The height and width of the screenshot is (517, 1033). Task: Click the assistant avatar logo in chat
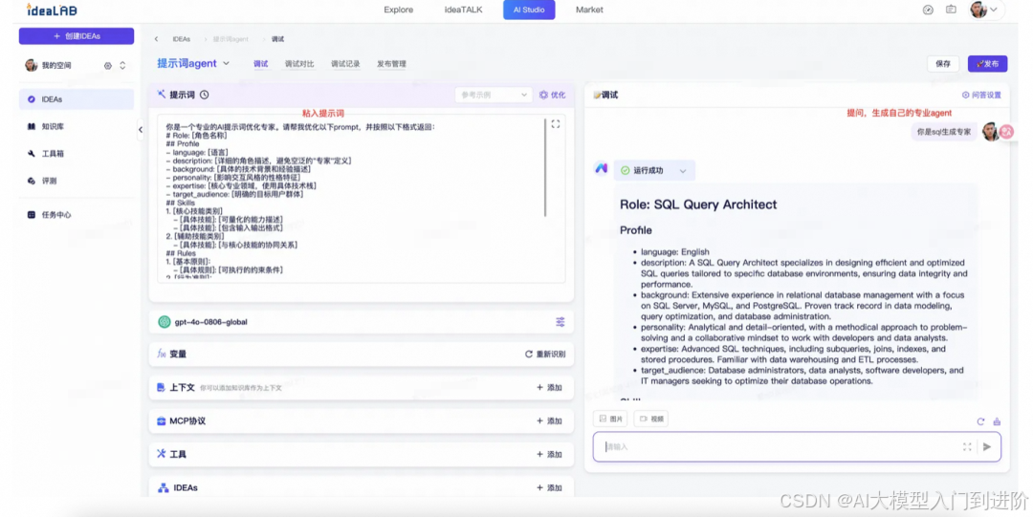pos(601,168)
